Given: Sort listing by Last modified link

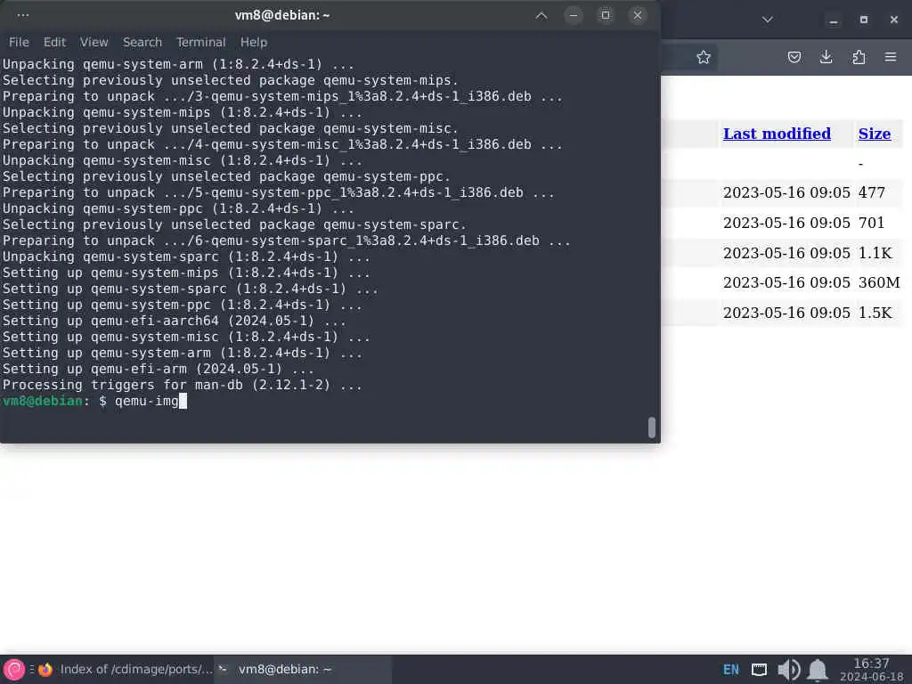Looking at the screenshot, I should click(x=777, y=134).
